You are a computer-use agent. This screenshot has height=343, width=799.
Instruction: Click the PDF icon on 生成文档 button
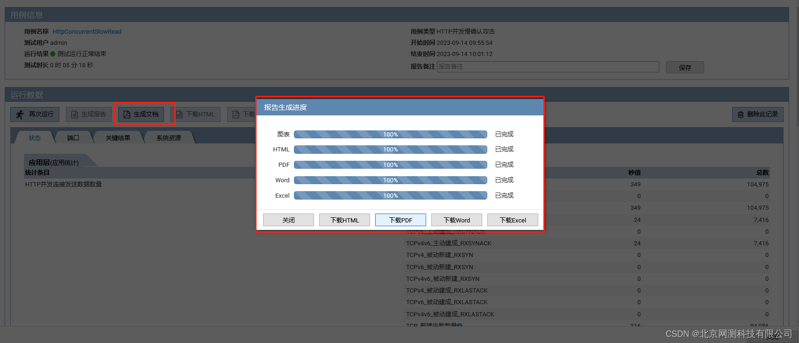tap(127, 114)
